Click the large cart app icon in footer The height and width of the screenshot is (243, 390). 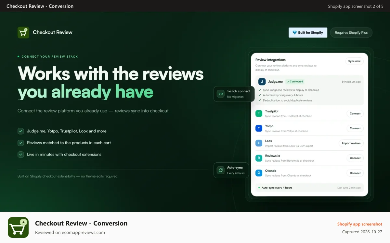[18, 227]
